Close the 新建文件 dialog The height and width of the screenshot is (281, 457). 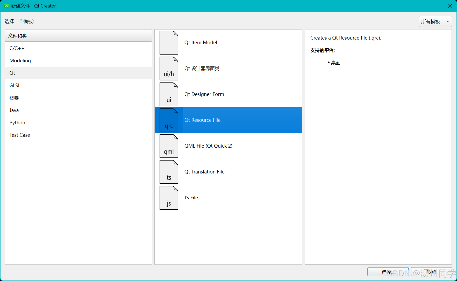[x=450, y=6]
